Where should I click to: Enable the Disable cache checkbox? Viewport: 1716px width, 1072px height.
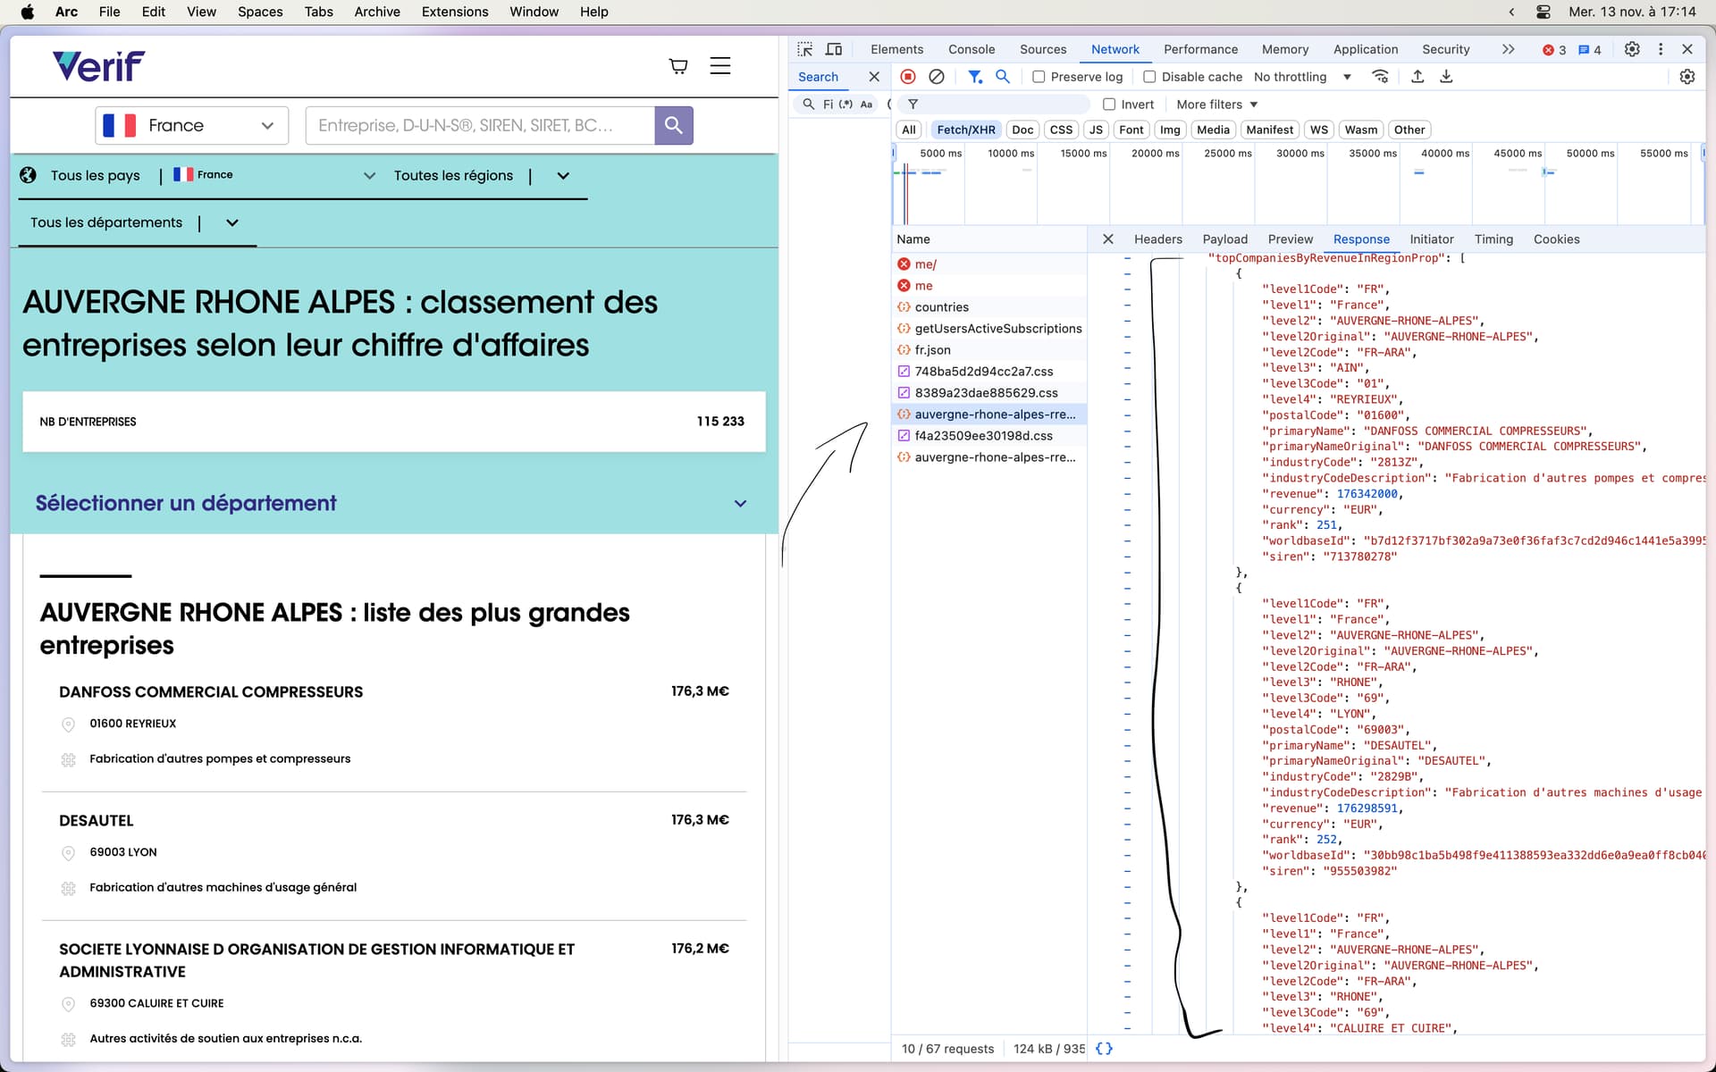pyautogui.click(x=1149, y=77)
